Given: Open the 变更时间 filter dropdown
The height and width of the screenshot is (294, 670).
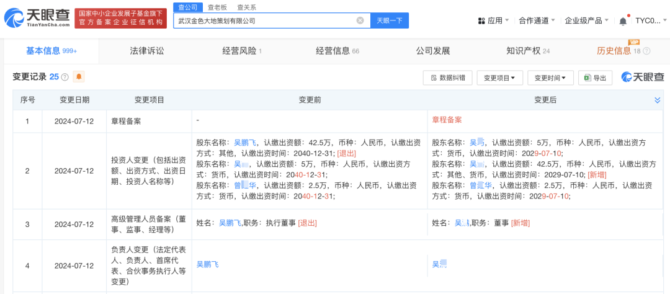Looking at the screenshot, I should click(550, 78).
